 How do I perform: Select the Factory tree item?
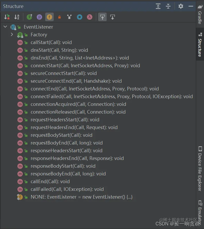(39, 35)
